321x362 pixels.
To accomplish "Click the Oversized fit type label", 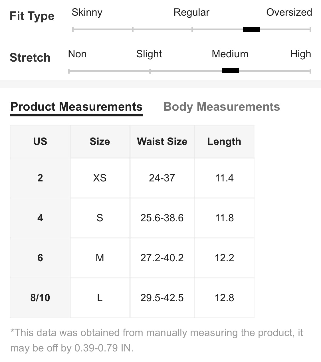I will tap(289, 12).
